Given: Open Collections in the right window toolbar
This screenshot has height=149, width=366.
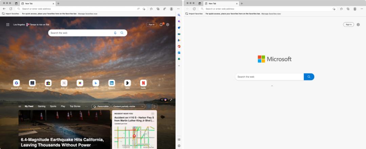Looking at the screenshot, I should (348, 9).
